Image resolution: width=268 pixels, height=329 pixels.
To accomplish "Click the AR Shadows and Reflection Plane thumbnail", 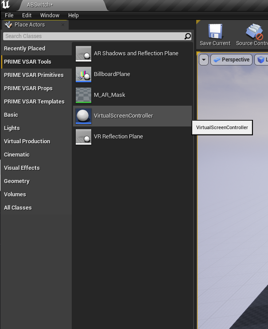I will point(83,54).
